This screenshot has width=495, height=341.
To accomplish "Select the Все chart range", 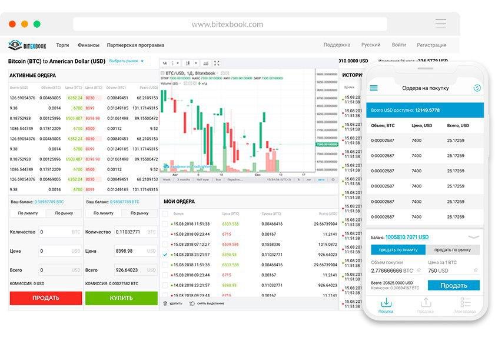I will coord(218,179).
